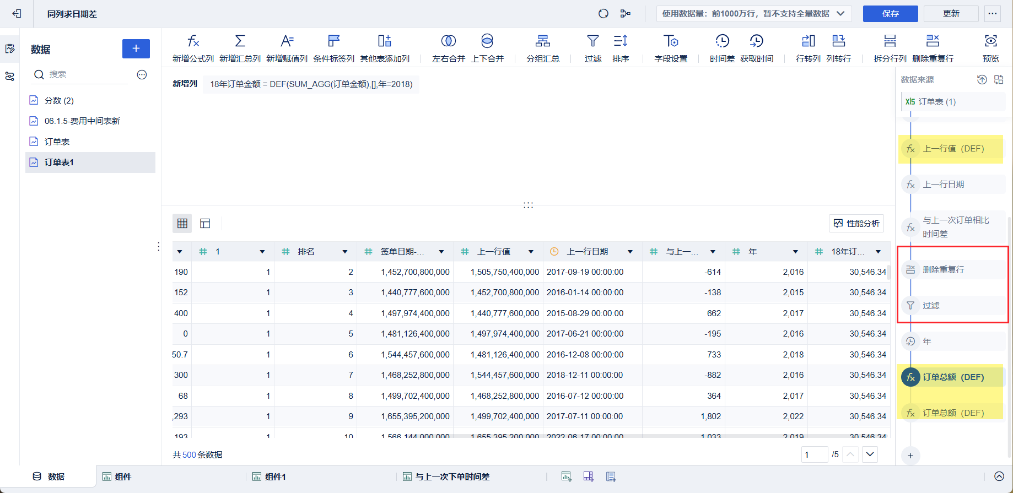The width and height of the screenshot is (1013, 493).
Task: Open the 上一行日期 column header dropdown
Action: click(x=630, y=252)
